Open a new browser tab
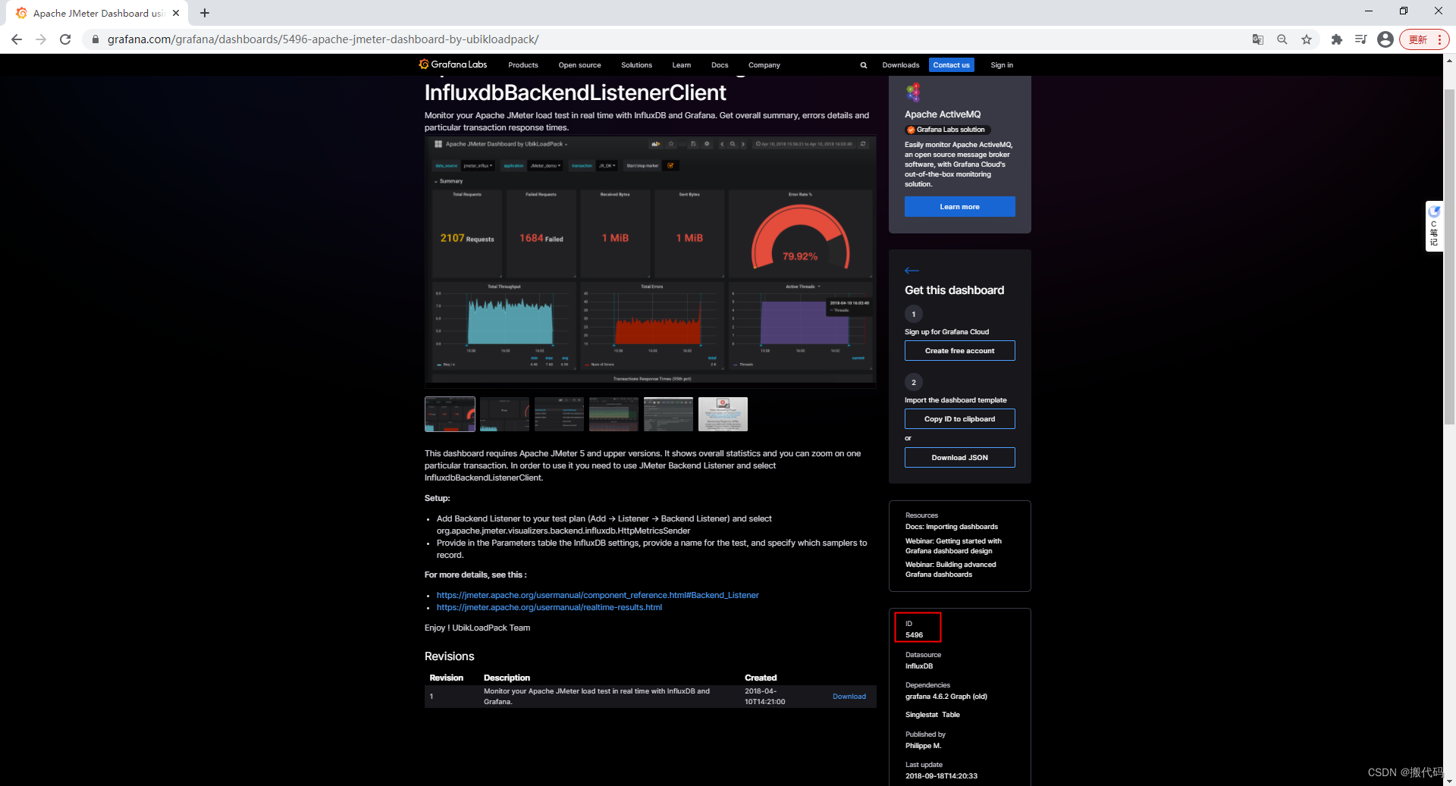The width and height of the screenshot is (1456, 786). pos(205,13)
